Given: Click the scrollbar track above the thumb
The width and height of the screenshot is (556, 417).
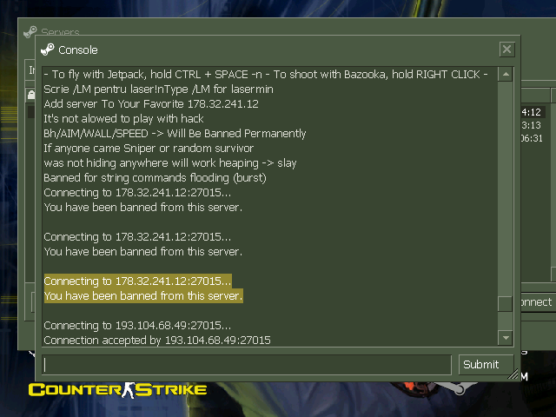Looking at the screenshot, I should (506, 188).
